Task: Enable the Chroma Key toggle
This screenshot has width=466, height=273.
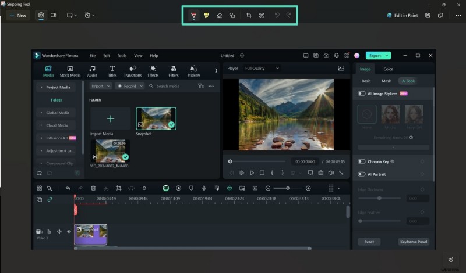Action: pos(362,161)
